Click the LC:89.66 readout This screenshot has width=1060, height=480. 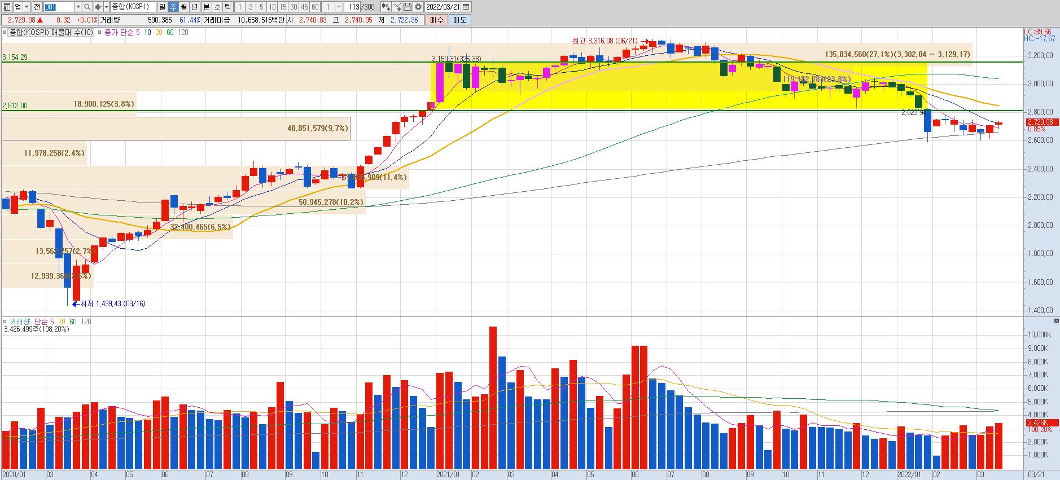pyautogui.click(x=1037, y=32)
